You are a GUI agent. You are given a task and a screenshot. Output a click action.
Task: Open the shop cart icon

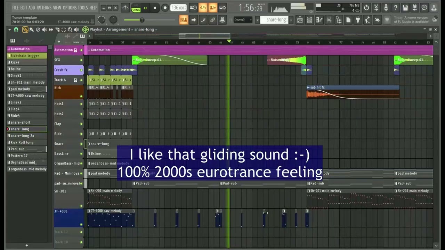point(386,20)
